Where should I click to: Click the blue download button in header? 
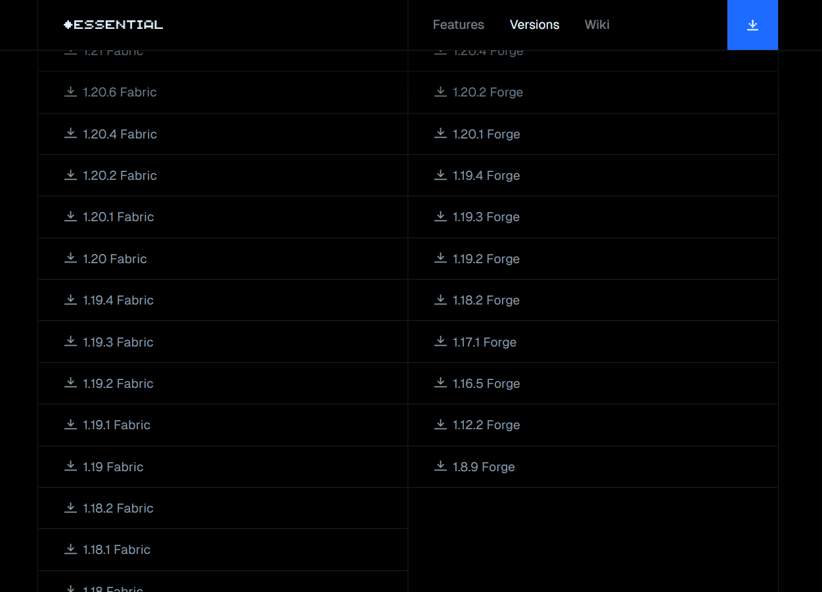752,25
